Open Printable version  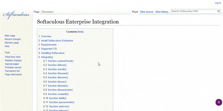[x=13, y=68]
